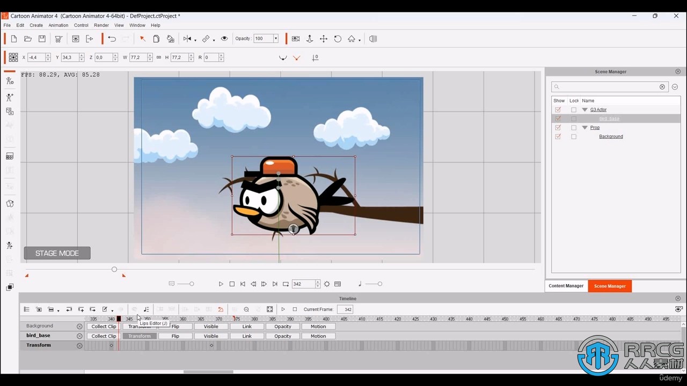Image resolution: width=687 pixels, height=386 pixels.
Task: Click Background Opacity track button
Action: pyautogui.click(x=283, y=326)
